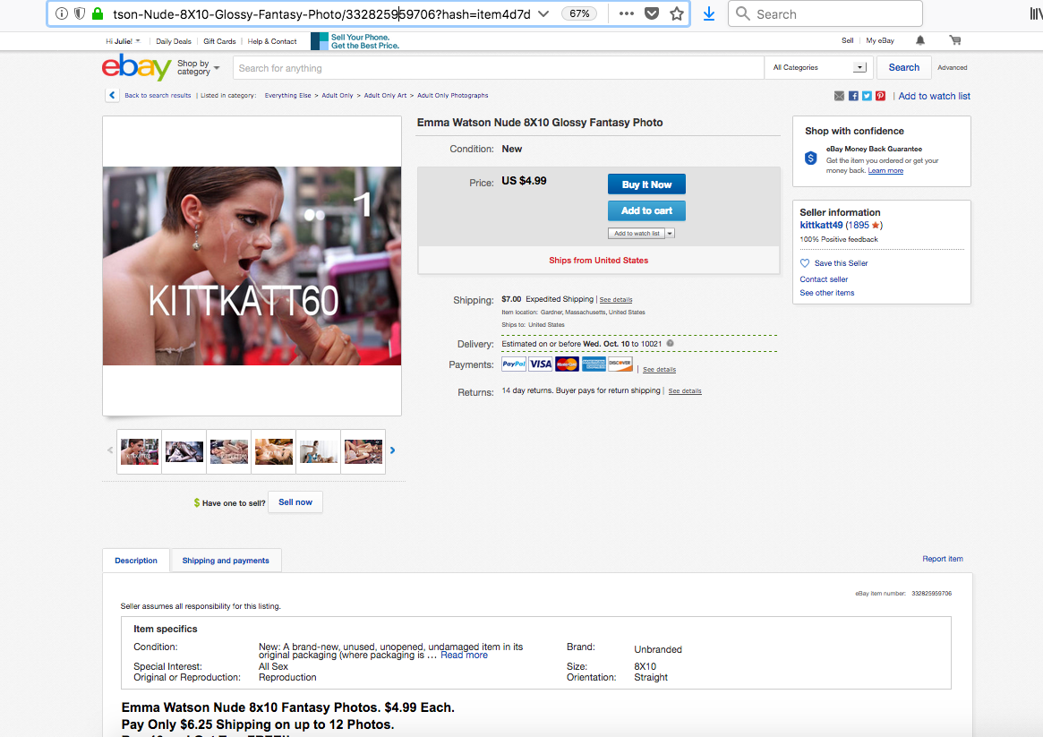Image resolution: width=1043 pixels, height=737 pixels.
Task: Click the Buy It Now button
Action: tap(646, 184)
